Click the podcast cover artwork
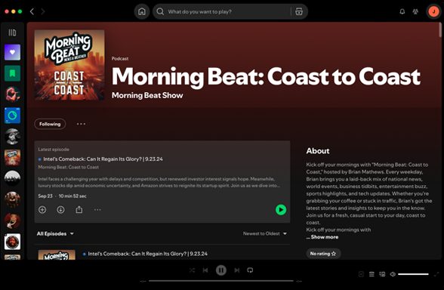The width and height of the screenshot is (444, 290). pyautogui.click(x=69, y=65)
